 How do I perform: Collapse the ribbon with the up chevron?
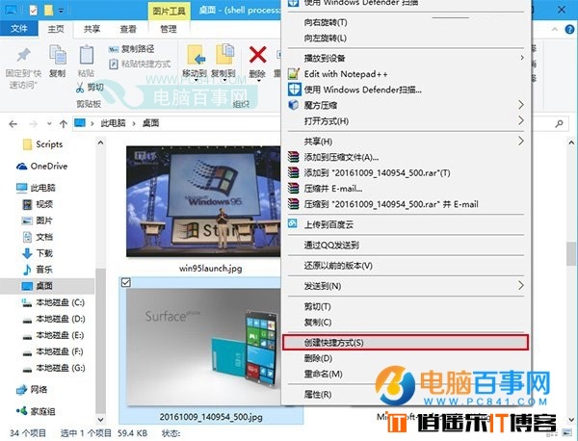coord(555,30)
